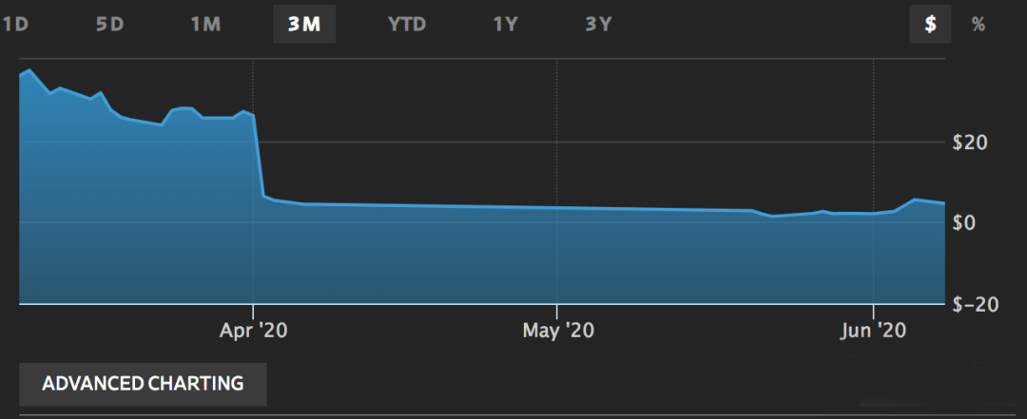Select the 1D time range tab
This screenshot has width=1027, height=419.
click(x=15, y=25)
